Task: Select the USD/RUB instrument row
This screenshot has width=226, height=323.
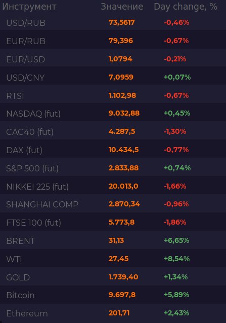Action: coord(113,22)
